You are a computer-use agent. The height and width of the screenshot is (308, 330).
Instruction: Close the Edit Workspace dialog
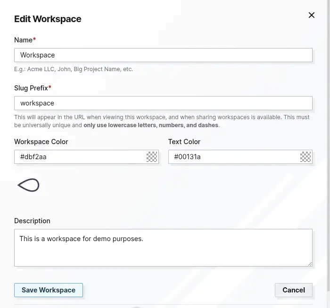tap(312, 15)
